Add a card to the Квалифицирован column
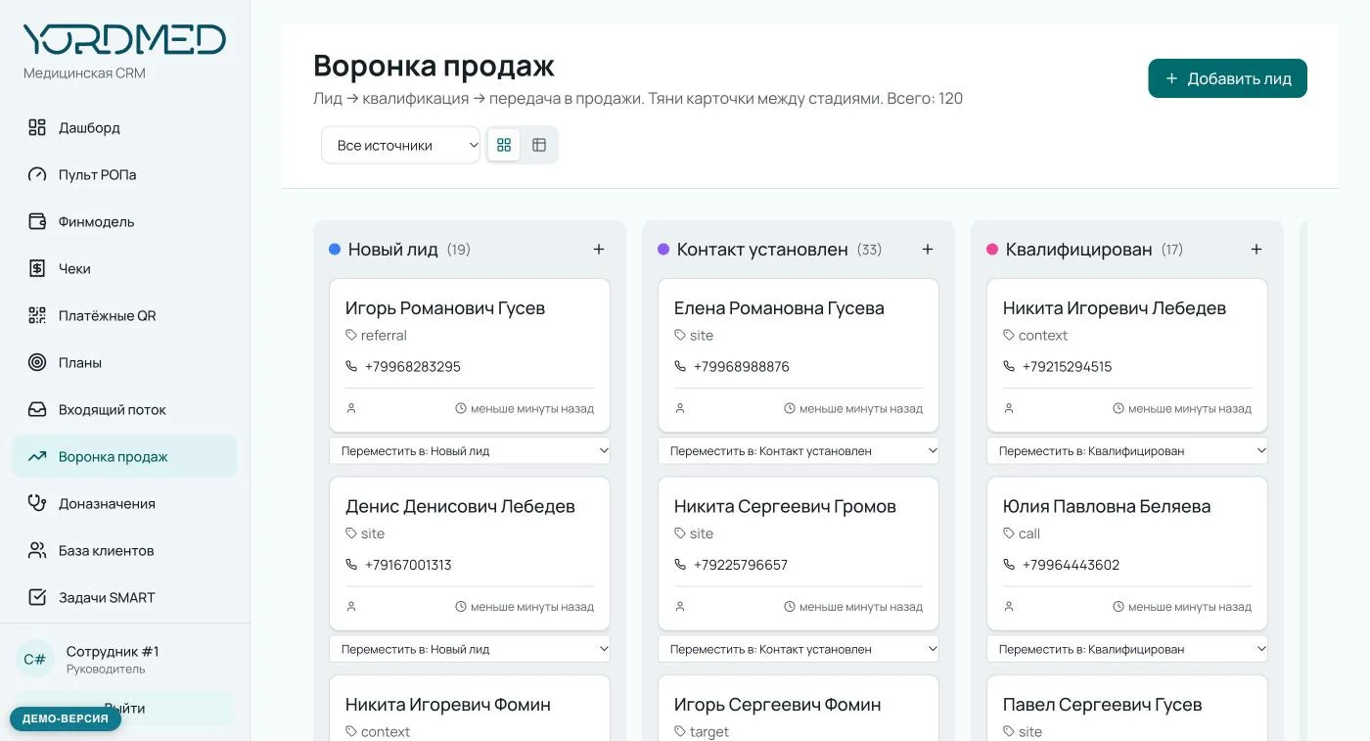The image size is (1370, 741). click(x=1256, y=250)
